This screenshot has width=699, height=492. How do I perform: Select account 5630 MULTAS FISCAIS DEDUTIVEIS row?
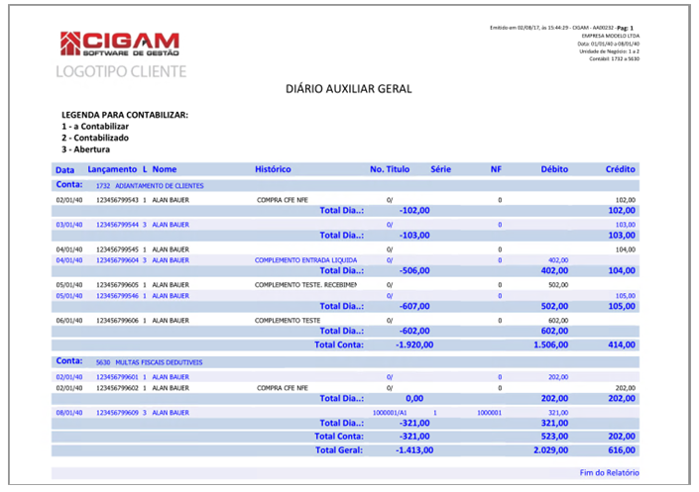345,362
